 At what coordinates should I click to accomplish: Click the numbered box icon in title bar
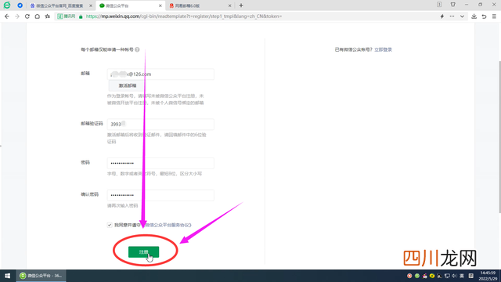439,5
